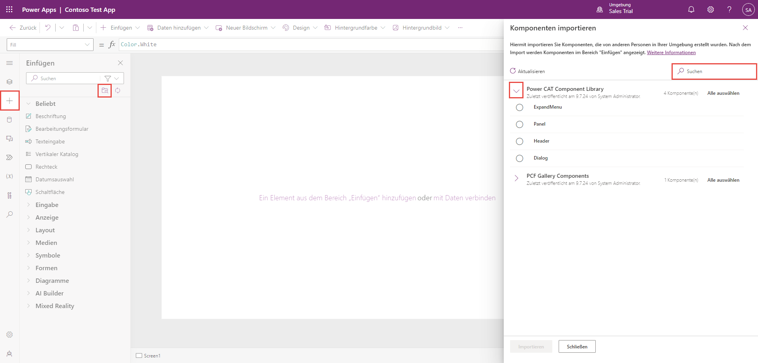The height and width of the screenshot is (363, 758).
Task: Open the Tree view layers icon
Action: point(9,82)
